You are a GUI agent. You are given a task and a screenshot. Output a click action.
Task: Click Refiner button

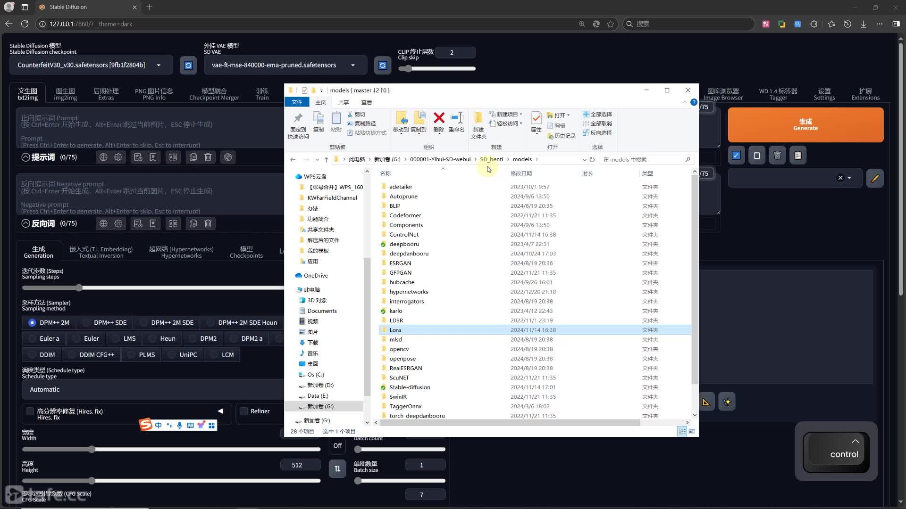260,411
